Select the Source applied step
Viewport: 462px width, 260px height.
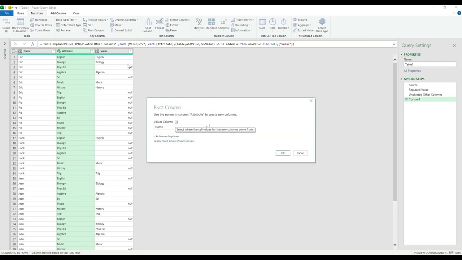(413, 85)
